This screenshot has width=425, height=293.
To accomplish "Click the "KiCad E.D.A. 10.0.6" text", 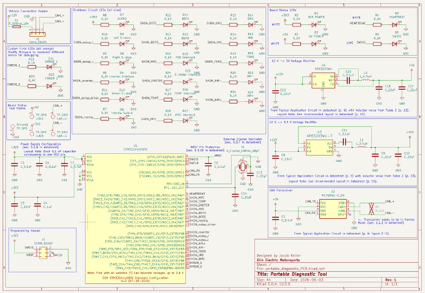I will [274, 284].
